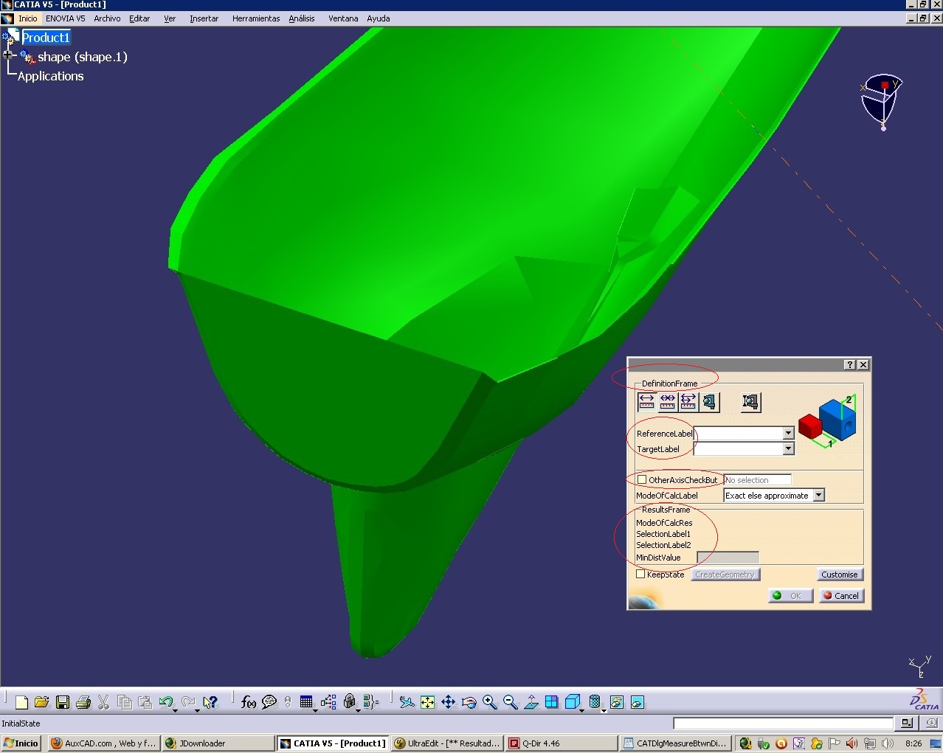Image resolution: width=943 pixels, height=753 pixels.
Task: Click the Open file icon
Action: point(41,702)
